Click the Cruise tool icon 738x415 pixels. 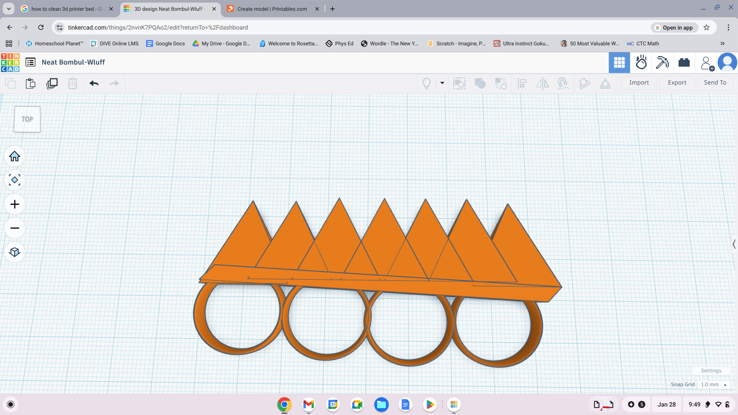563,83
